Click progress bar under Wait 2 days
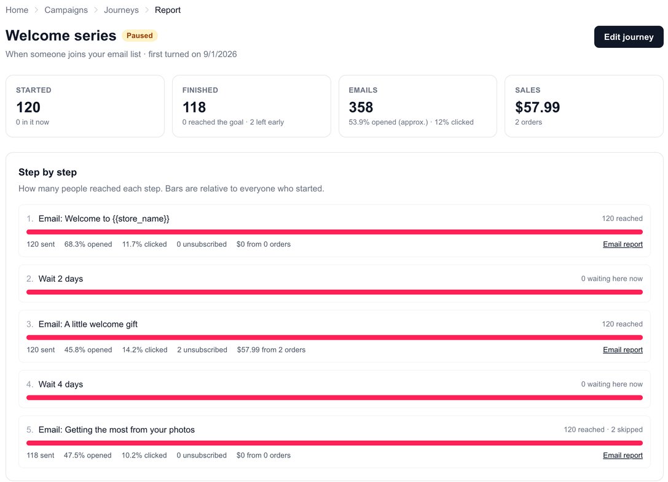This screenshot has width=668, height=482. 334,292
